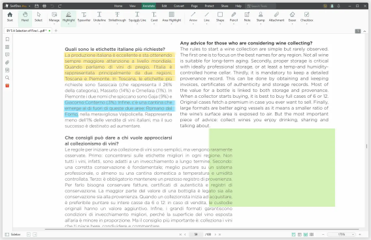Switch to the Protect tab
Image resolution: width=371 pixels, height=240 pixels.
[x=209, y=6]
